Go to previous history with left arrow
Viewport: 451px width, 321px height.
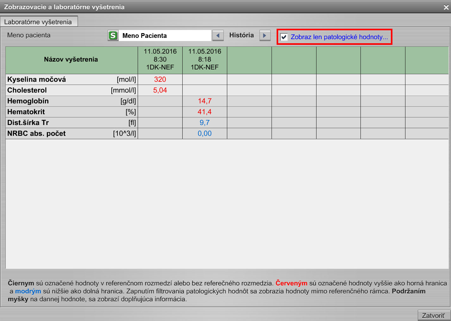218,35
